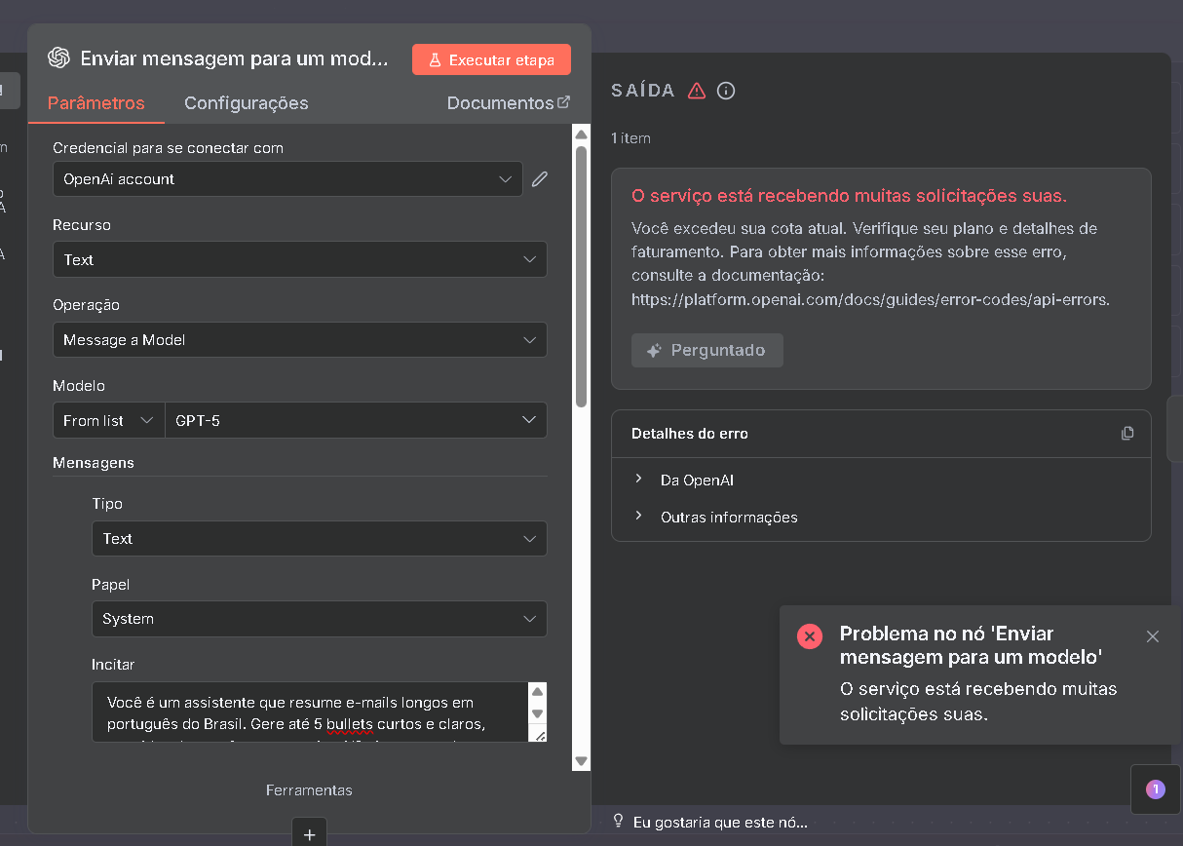This screenshot has height=846, width=1183.
Task: Open the 'From list' model mode dropdown
Action: pos(108,420)
